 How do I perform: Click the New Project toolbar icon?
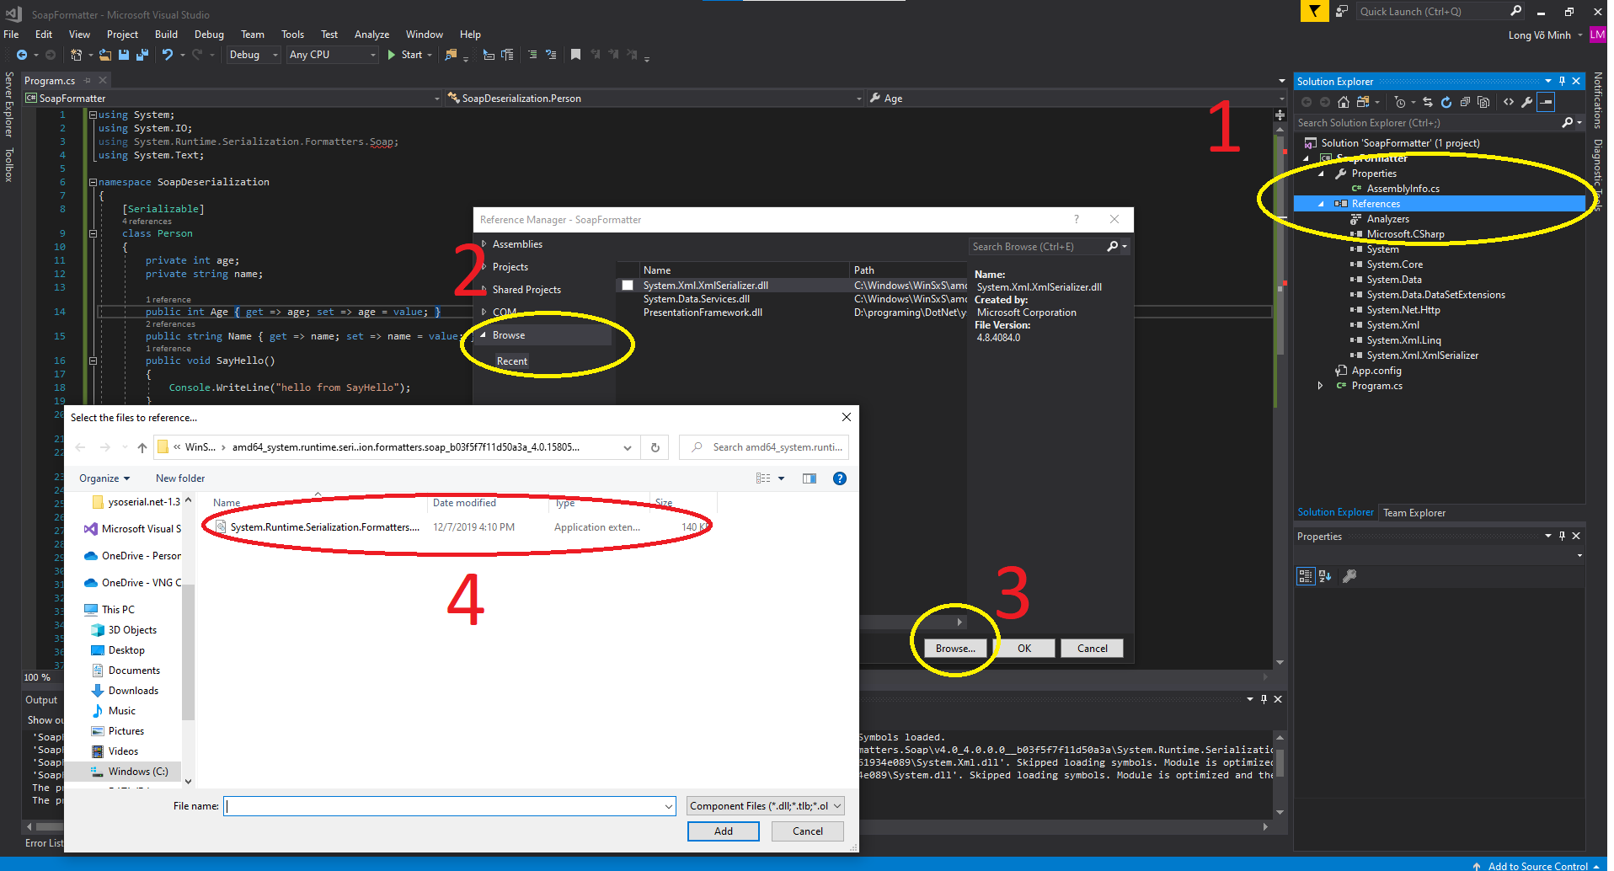77,55
